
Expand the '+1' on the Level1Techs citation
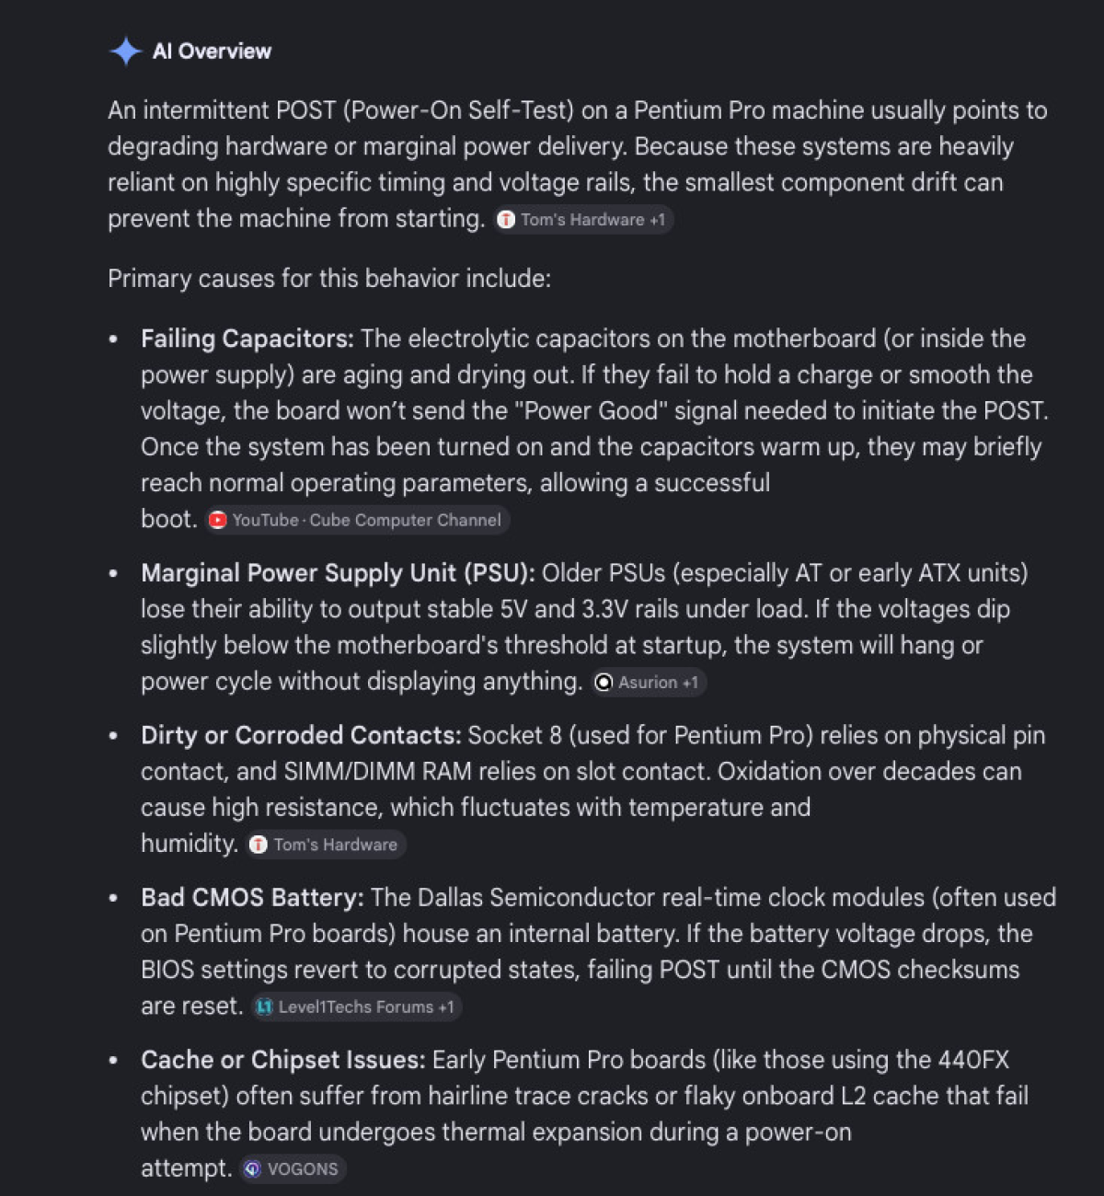[445, 1007]
